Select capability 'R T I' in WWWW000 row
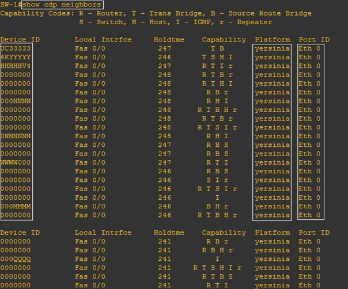This screenshot has height=289, width=348. click(217, 162)
